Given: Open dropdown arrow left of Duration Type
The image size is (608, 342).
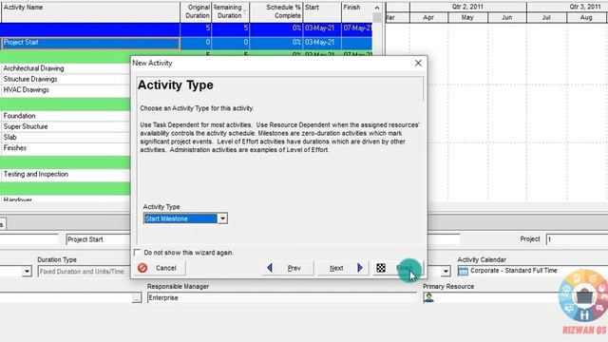Looking at the screenshot, I should tap(27, 271).
